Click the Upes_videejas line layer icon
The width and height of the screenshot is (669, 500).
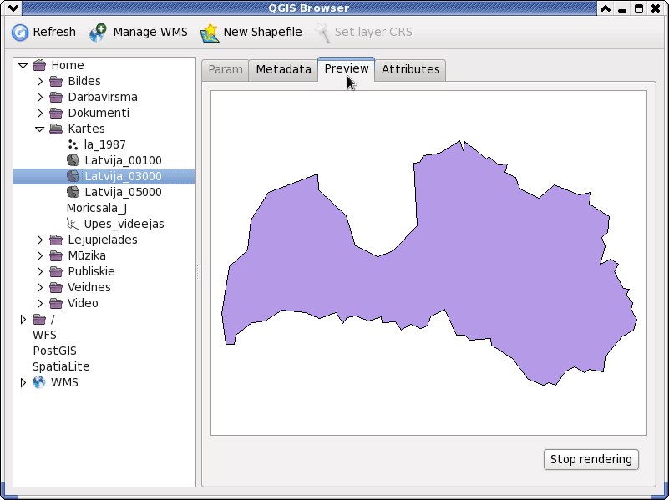pyautogui.click(x=73, y=224)
